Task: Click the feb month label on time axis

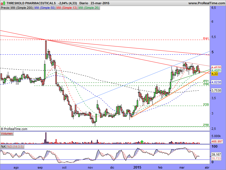Action: 160,167
